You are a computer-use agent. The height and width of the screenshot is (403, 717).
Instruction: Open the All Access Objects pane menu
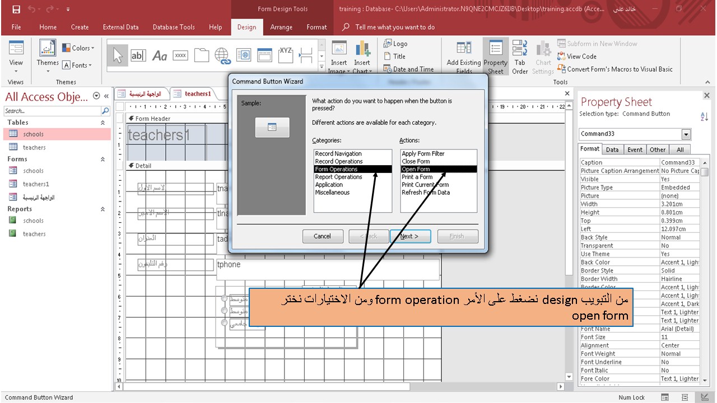click(96, 96)
